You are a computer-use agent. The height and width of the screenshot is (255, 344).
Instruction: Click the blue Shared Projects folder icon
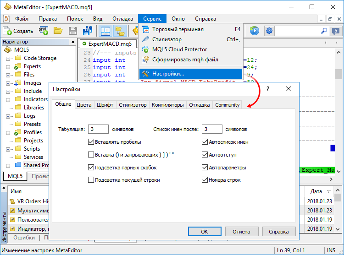pyautogui.click(x=18, y=165)
